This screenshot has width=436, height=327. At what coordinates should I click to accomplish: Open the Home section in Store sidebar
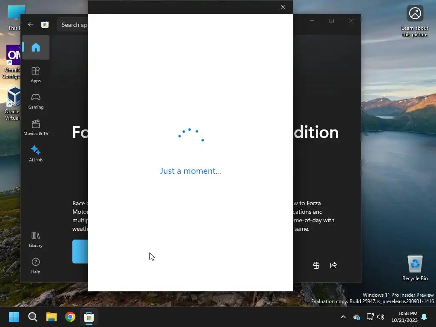[36, 47]
